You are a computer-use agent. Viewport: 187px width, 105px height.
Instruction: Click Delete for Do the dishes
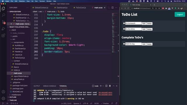click(149, 29)
